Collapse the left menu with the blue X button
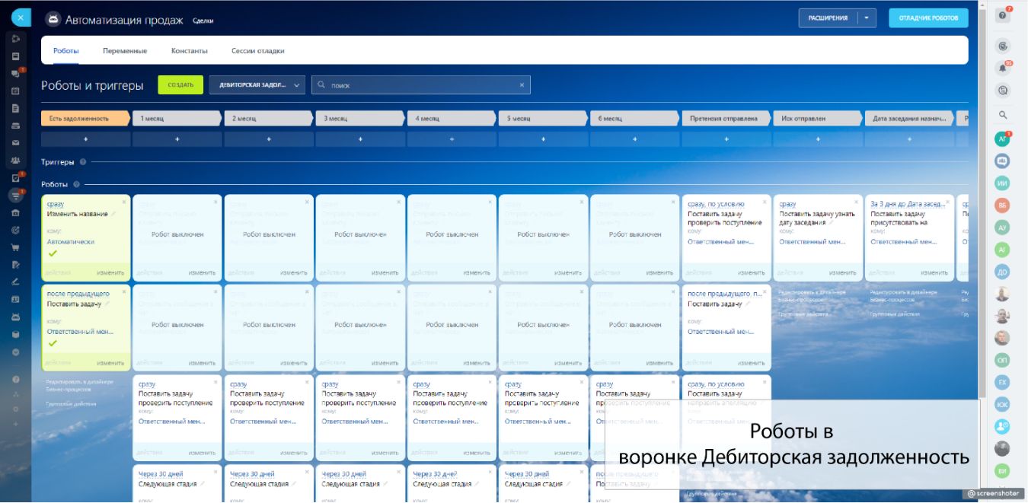This screenshot has height=503, width=1028. click(21, 17)
